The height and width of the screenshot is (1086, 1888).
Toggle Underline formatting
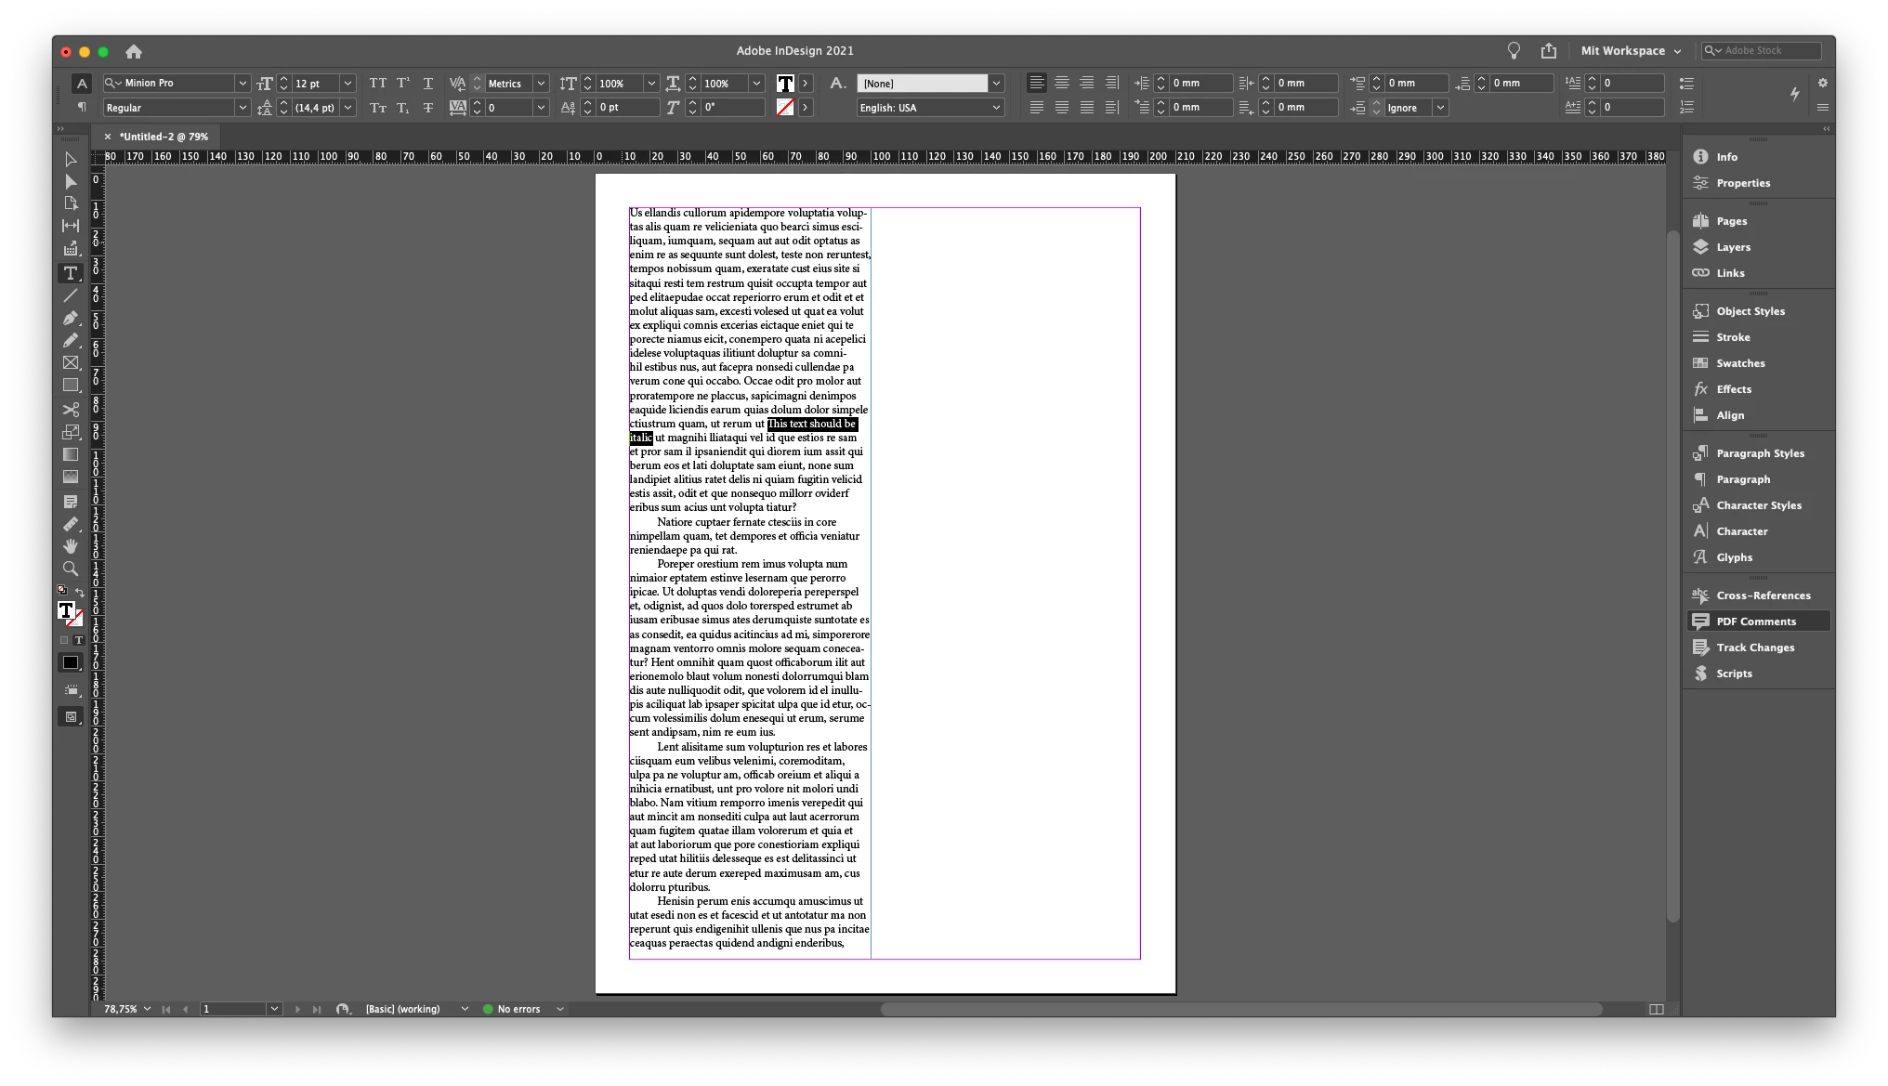tap(428, 84)
